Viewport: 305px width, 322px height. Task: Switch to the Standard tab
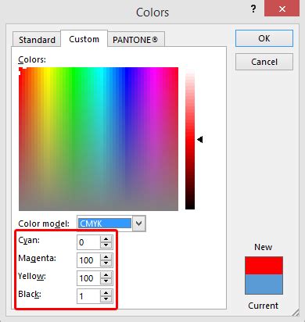(37, 40)
